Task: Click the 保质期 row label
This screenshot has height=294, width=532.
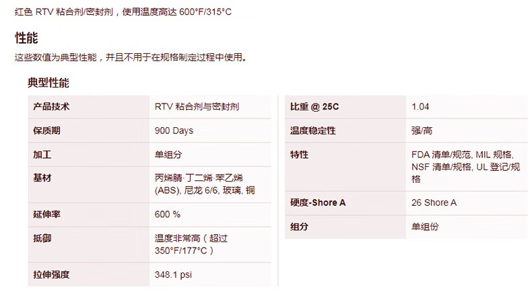Action: (x=46, y=131)
